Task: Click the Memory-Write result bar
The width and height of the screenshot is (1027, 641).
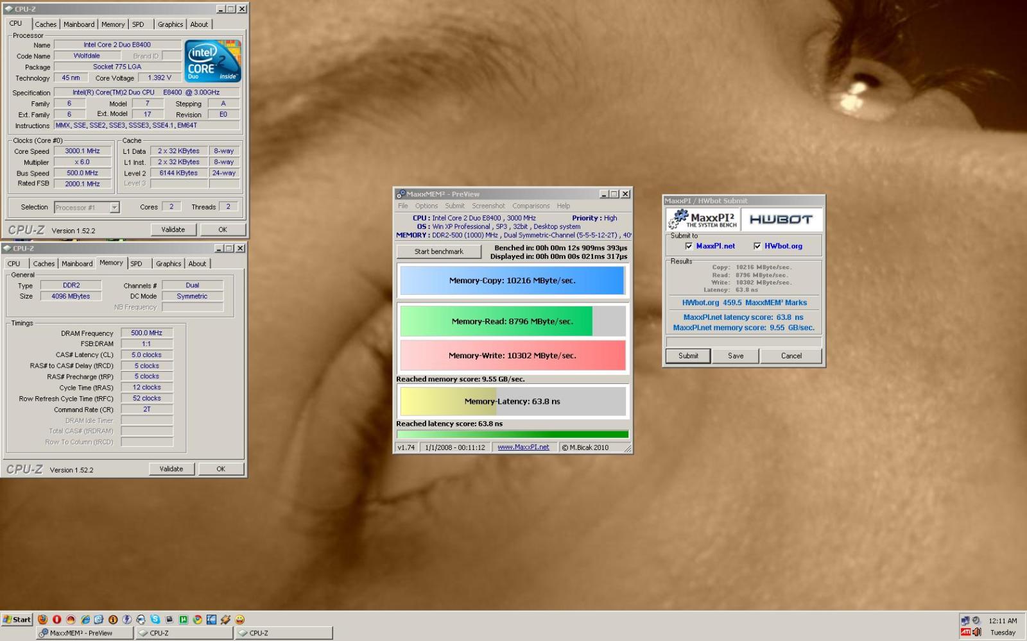Action: click(x=512, y=355)
